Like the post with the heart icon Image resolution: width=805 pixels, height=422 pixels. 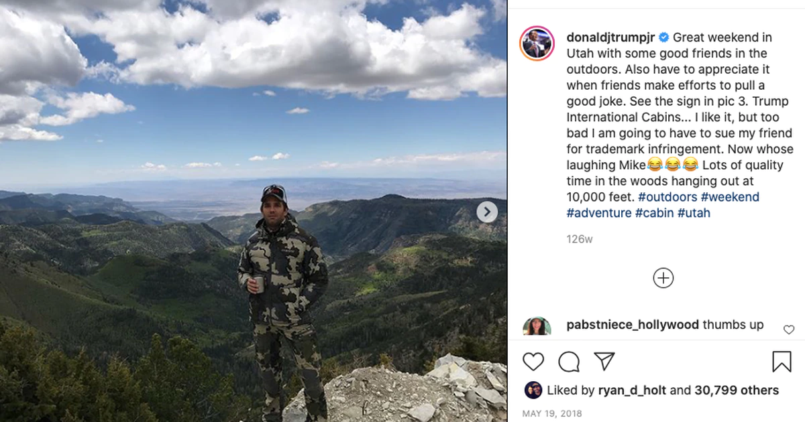click(x=533, y=362)
